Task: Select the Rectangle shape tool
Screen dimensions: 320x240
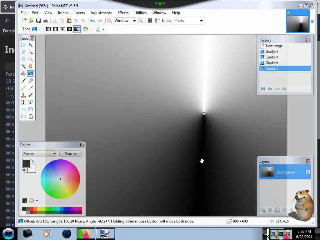Action: click(23, 109)
